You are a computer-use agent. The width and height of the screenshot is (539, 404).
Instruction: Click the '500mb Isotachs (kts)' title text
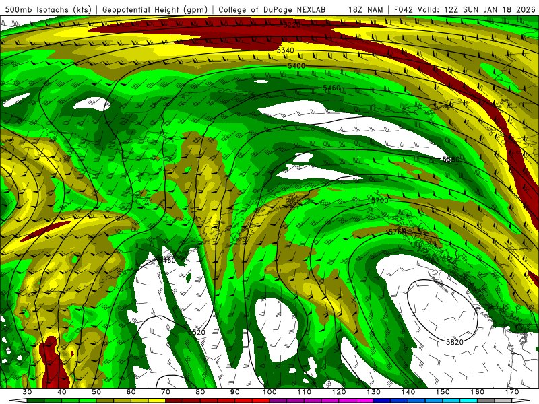pyautogui.click(x=48, y=9)
